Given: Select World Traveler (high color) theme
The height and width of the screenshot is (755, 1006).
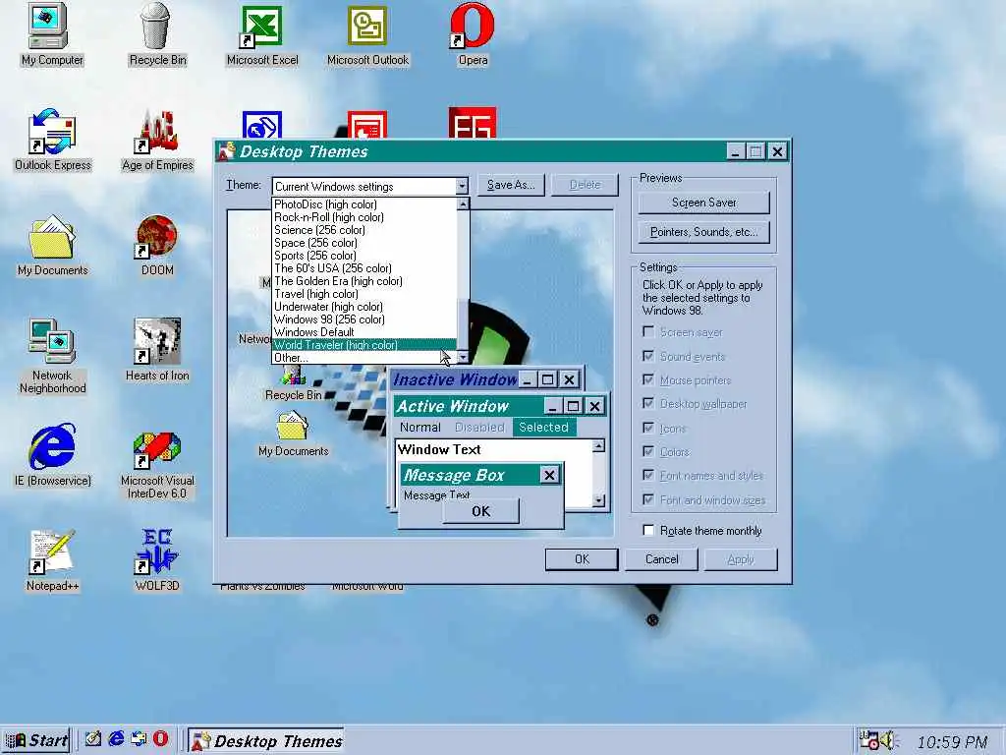Looking at the screenshot, I should tap(363, 345).
